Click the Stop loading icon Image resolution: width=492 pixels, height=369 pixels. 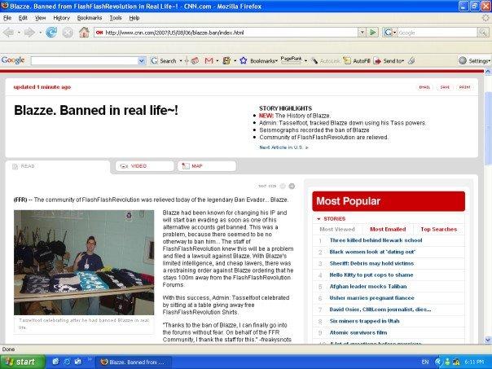coord(68,33)
